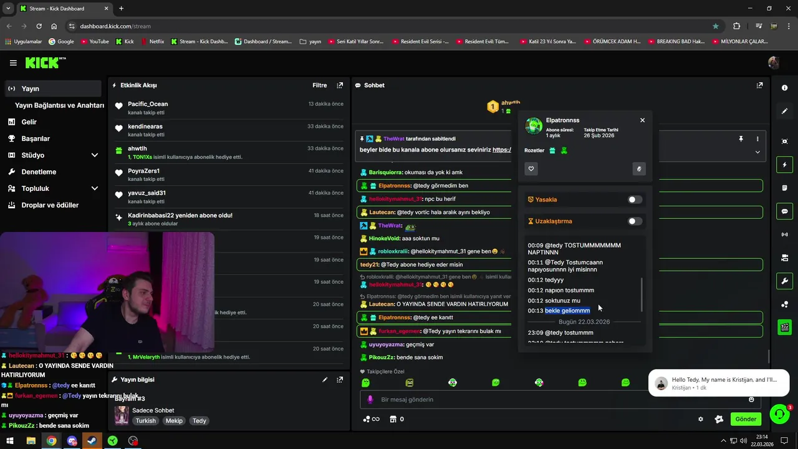Viewport: 798px width, 449px height.
Task: Click the Turkish tag in stream info
Action: (146, 421)
